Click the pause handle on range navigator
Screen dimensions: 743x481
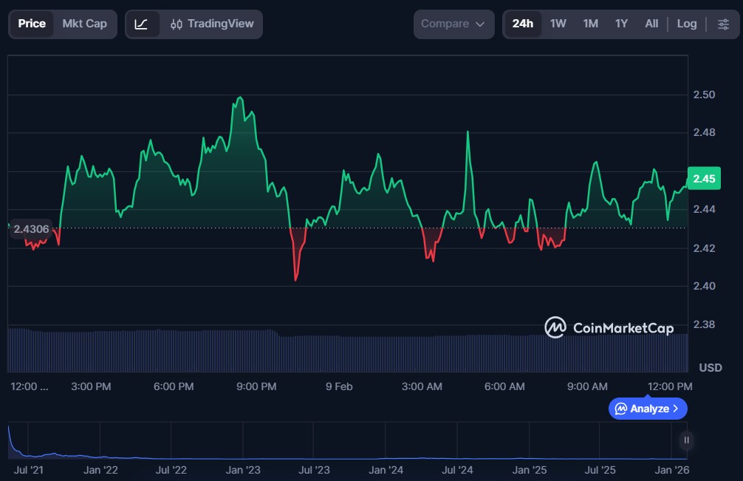[687, 440]
